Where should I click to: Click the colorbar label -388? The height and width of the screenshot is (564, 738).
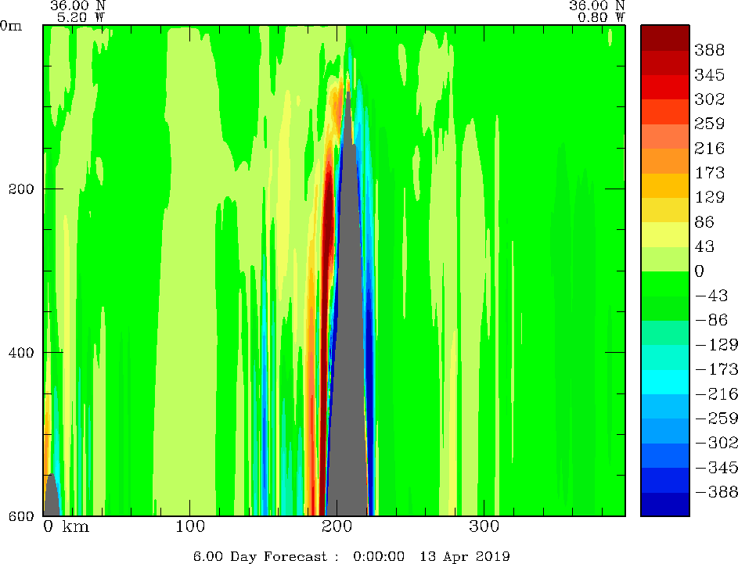tap(716, 491)
